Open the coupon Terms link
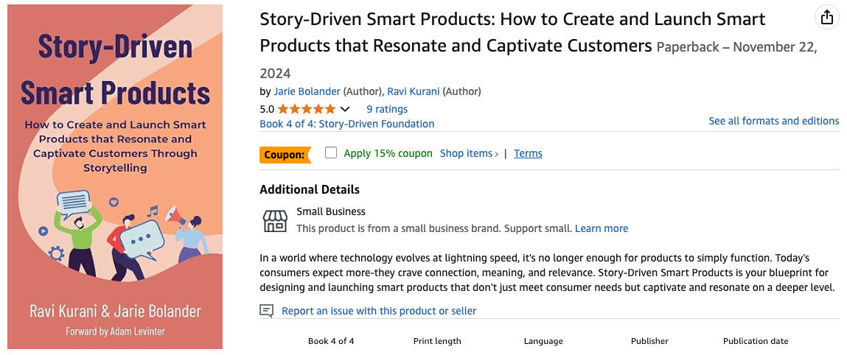This screenshot has width=847, height=355. pos(528,153)
